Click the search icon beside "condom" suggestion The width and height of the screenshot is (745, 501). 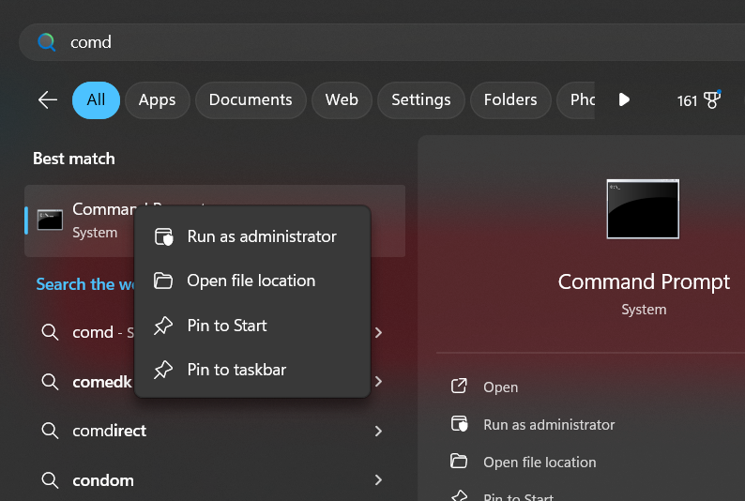pyautogui.click(x=50, y=480)
